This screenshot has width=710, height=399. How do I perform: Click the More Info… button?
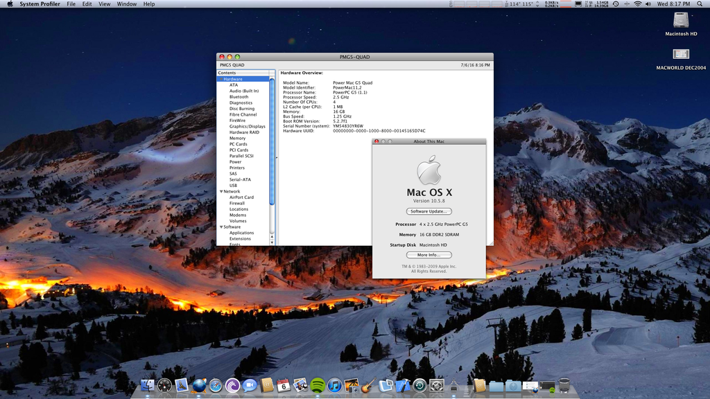click(428, 255)
